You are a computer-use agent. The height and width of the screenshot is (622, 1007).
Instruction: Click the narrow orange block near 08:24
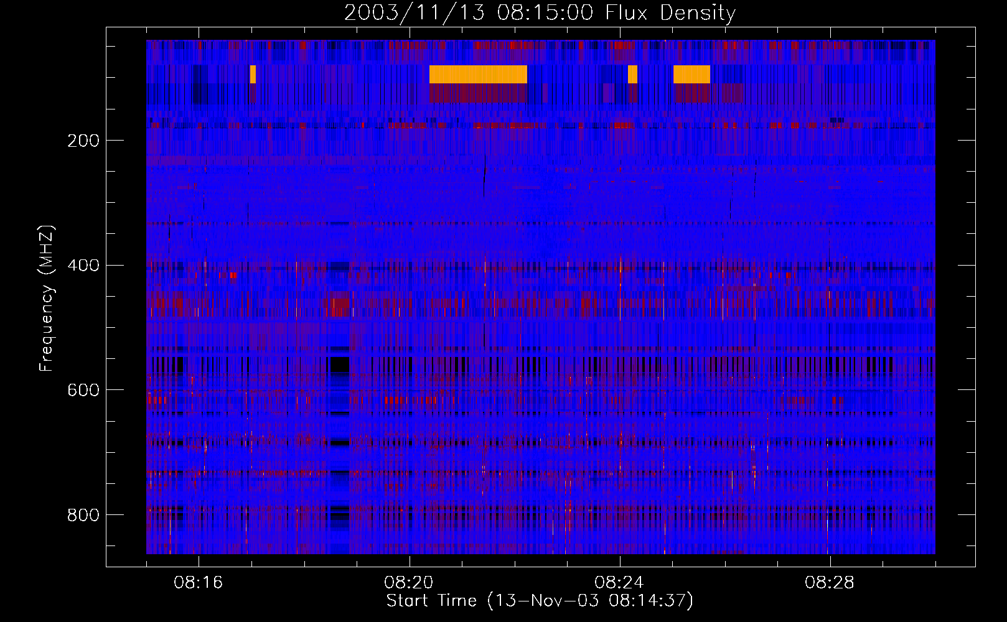click(x=632, y=74)
